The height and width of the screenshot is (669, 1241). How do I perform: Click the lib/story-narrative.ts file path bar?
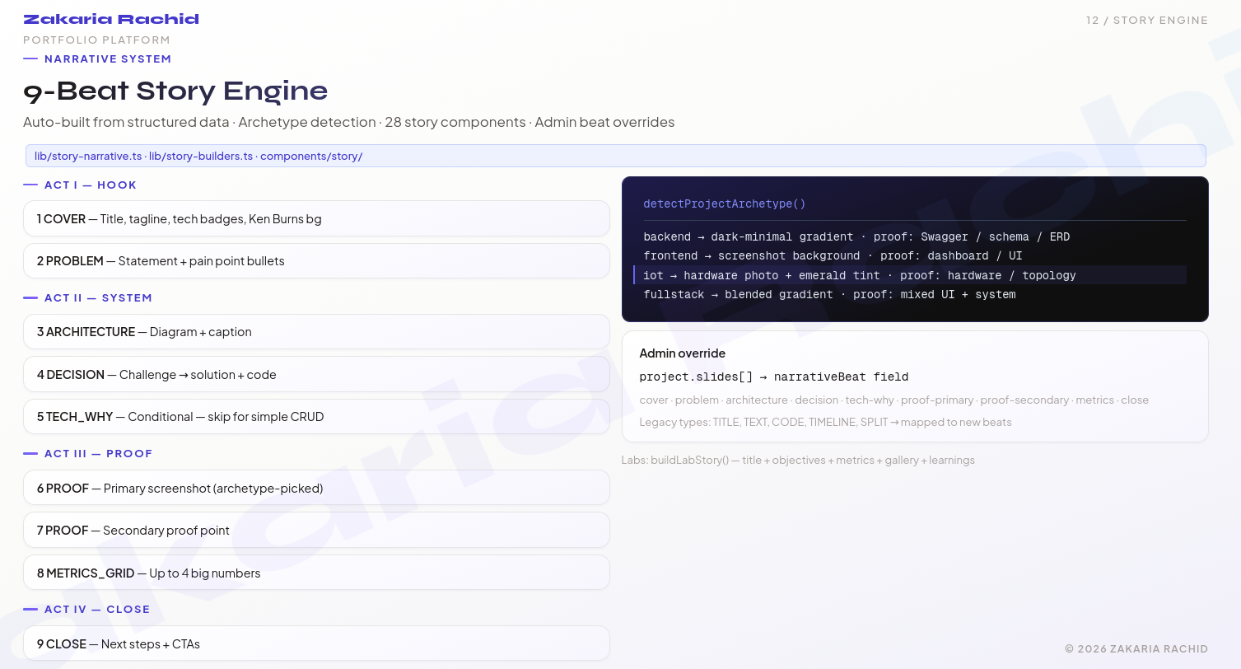click(x=616, y=156)
